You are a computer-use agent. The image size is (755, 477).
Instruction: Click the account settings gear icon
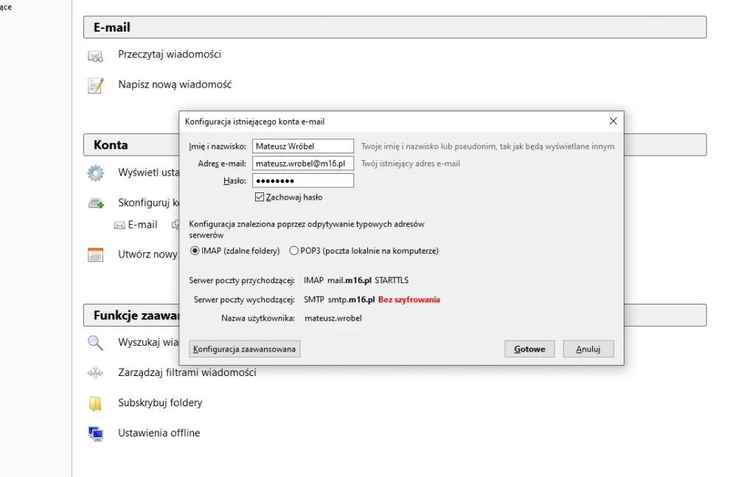click(95, 173)
